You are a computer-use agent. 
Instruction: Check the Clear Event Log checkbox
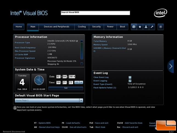(130, 77)
